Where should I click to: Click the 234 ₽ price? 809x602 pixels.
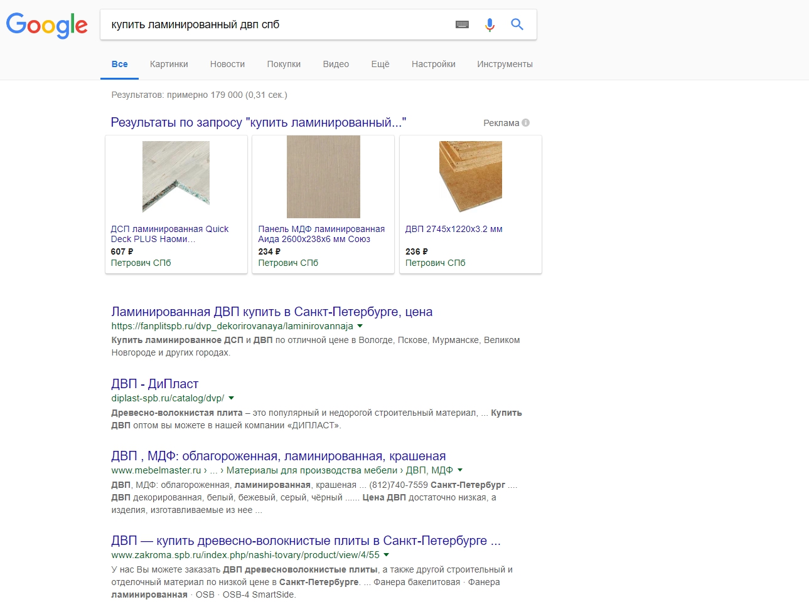click(x=269, y=251)
